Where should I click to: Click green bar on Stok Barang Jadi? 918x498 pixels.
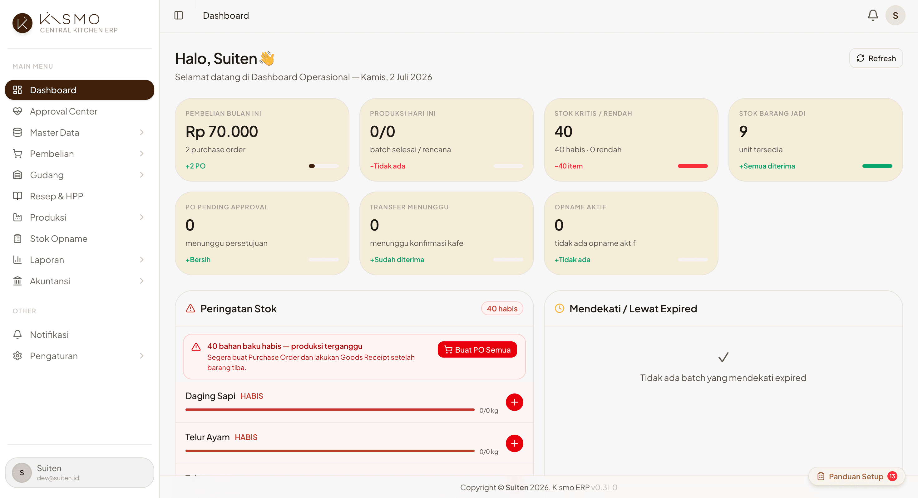tap(877, 166)
